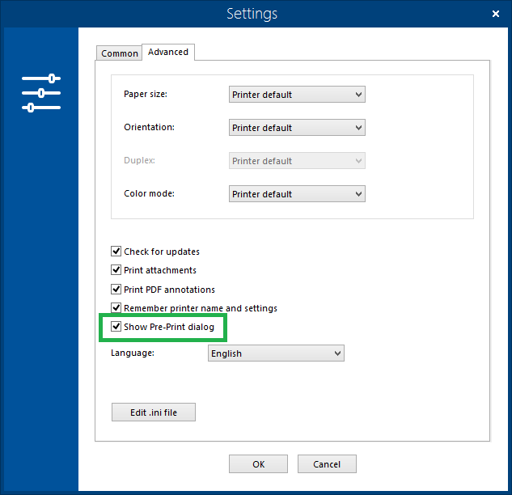Switch to the Common tab

coord(119,53)
